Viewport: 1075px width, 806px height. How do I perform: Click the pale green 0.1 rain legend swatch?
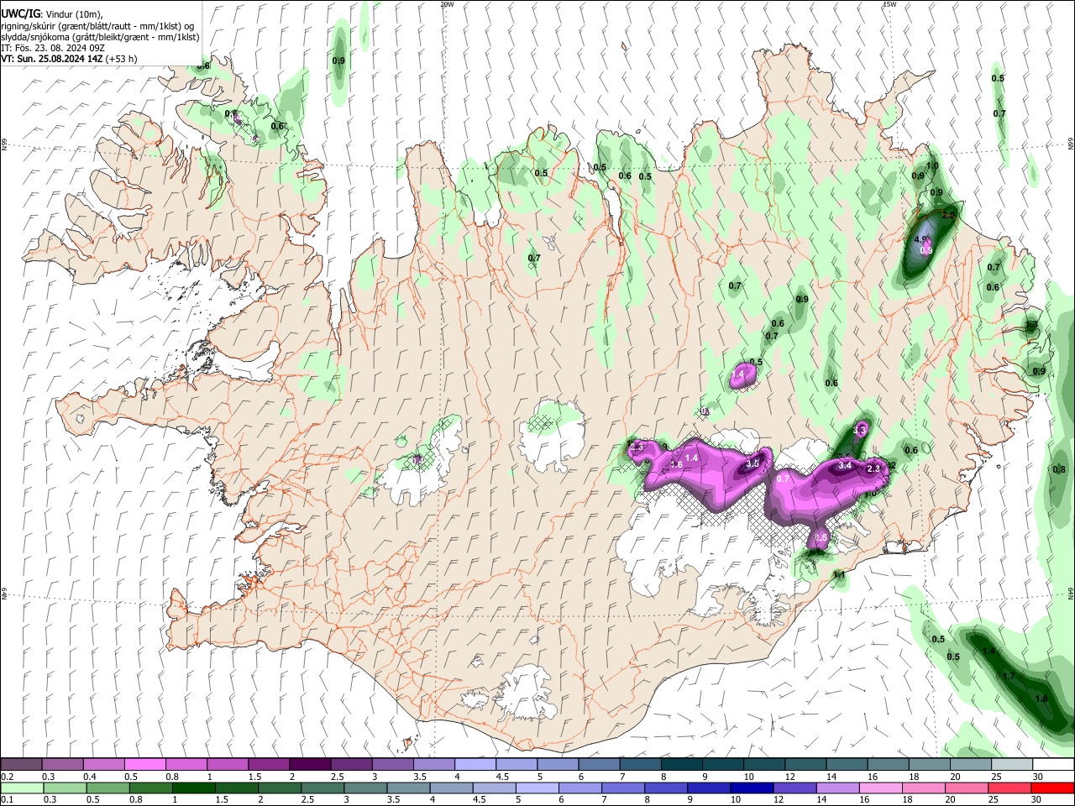point(21,788)
